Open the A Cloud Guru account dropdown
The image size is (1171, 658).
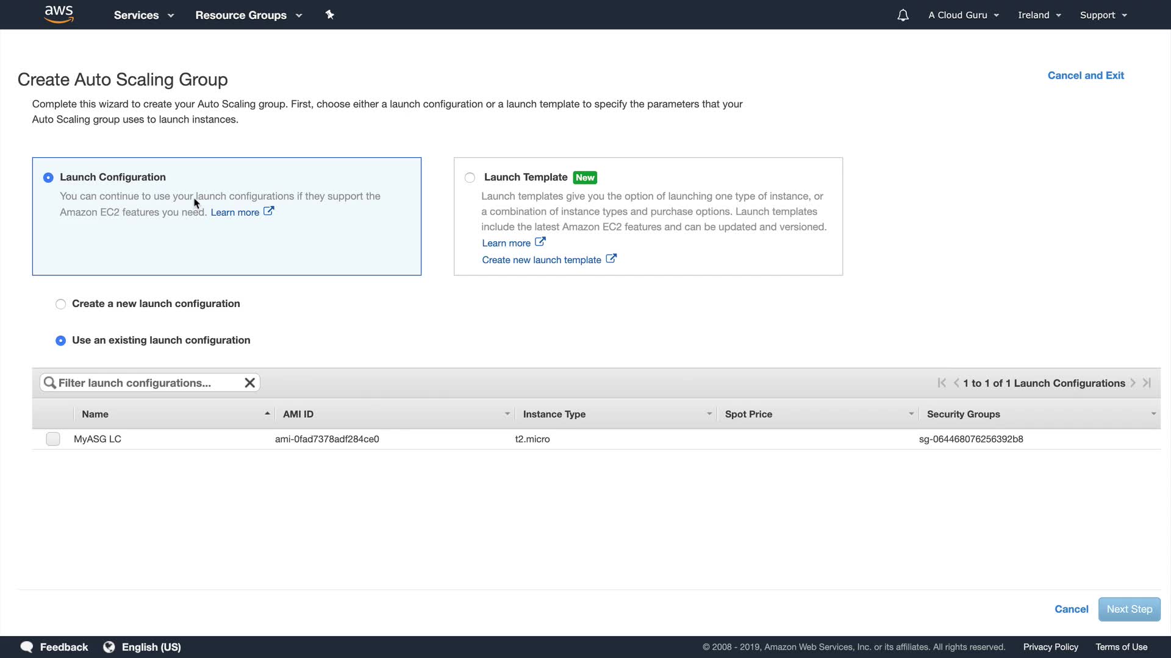pyautogui.click(x=963, y=15)
